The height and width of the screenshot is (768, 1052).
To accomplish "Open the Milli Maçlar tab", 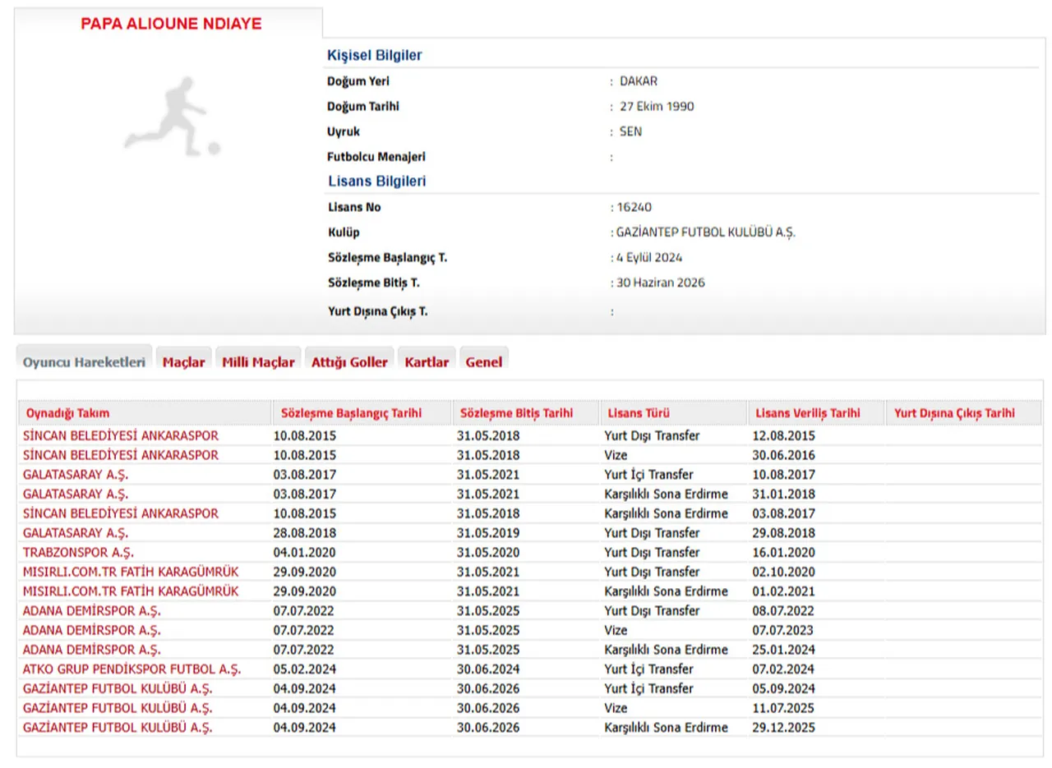I will [x=258, y=362].
